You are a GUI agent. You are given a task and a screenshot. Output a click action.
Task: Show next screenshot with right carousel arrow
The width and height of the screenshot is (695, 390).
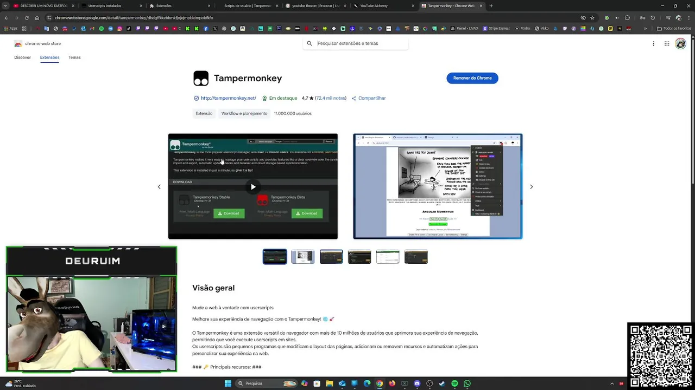click(531, 187)
